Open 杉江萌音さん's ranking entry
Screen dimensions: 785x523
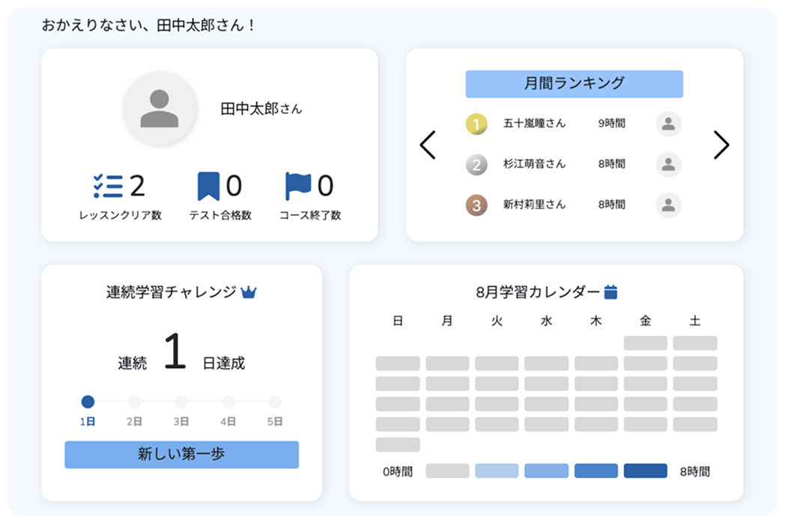point(534,164)
